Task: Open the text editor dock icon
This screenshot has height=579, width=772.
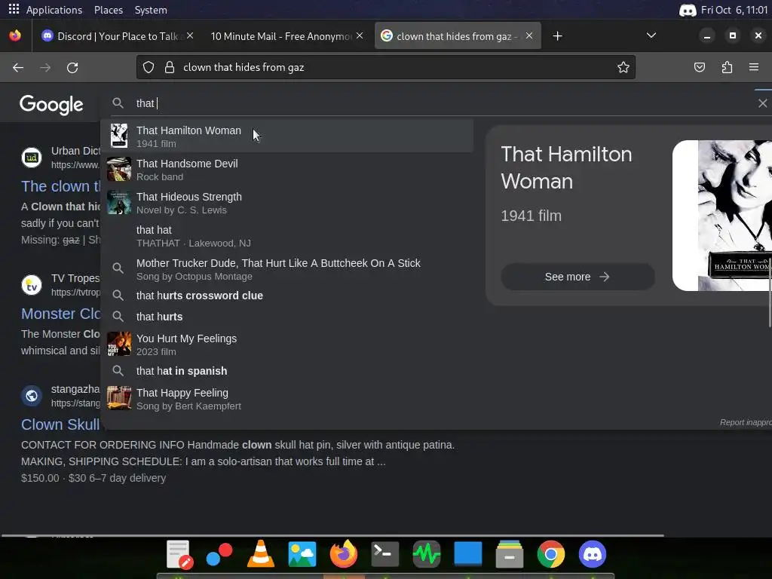Action: pos(179,554)
